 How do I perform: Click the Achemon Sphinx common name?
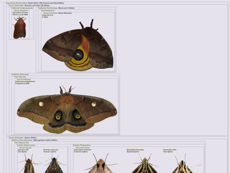point(80,152)
